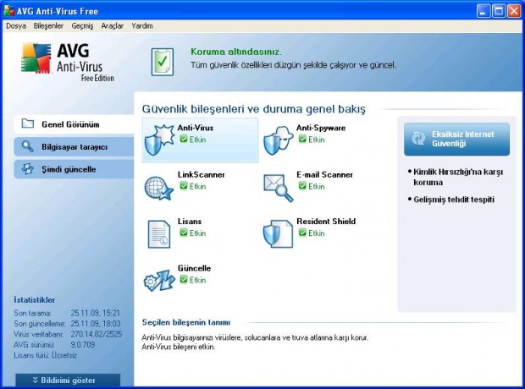Click 'Gelişmiş tehdit tespiti' bullet
The height and width of the screenshot is (389, 525).
click(454, 200)
